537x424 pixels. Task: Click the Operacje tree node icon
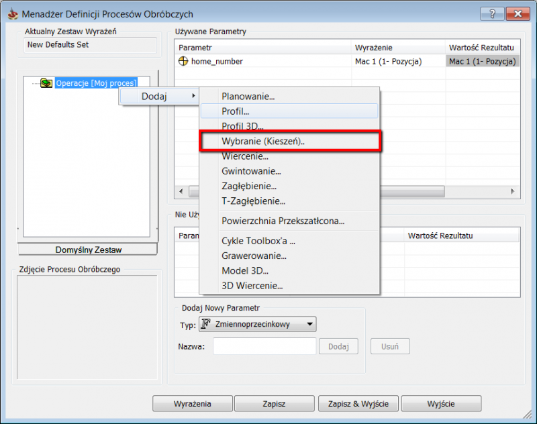coord(46,83)
